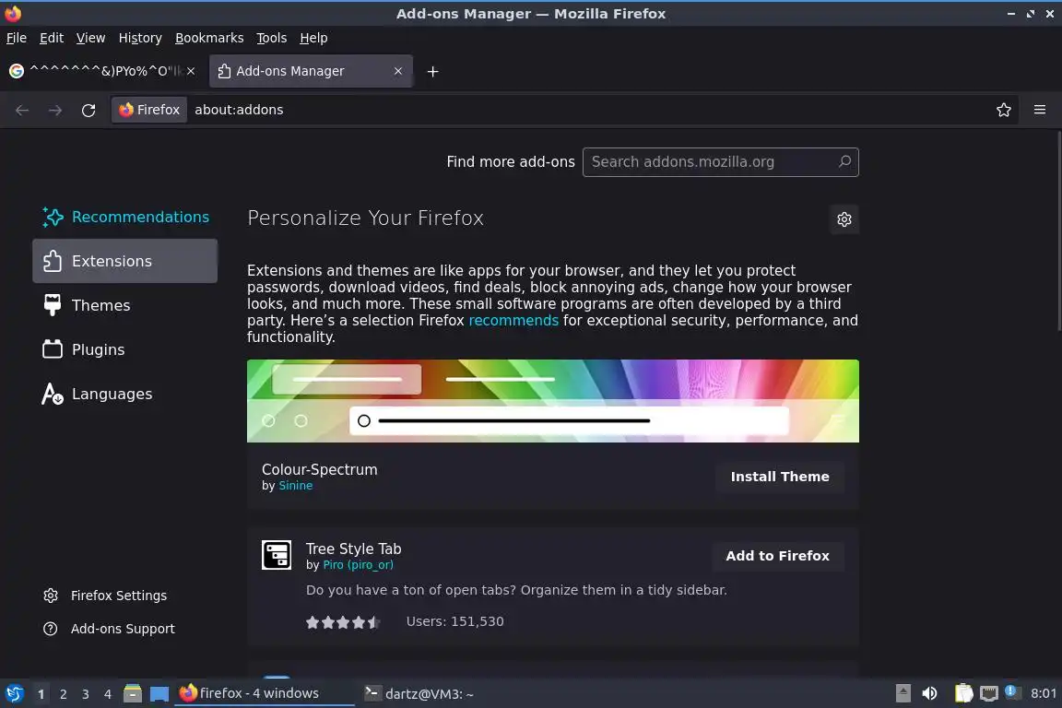This screenshot has height=708, width=1062.
Task: Select the Add-ons Manager tab
Action: 311,71
